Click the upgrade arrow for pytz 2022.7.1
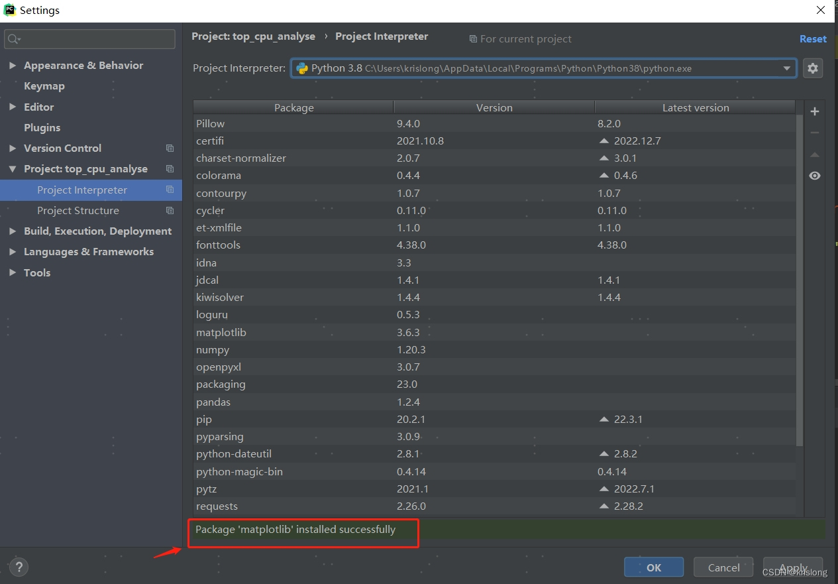The image size is (838, 584). pyautogui.click(x=603, y=489)
